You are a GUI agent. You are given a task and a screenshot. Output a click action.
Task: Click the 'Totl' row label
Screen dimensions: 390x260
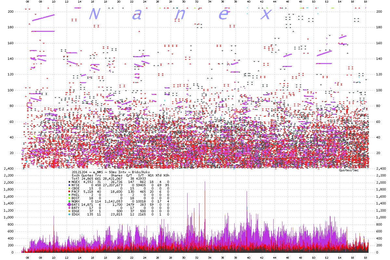pyautogui.click(x=75, y=179)
